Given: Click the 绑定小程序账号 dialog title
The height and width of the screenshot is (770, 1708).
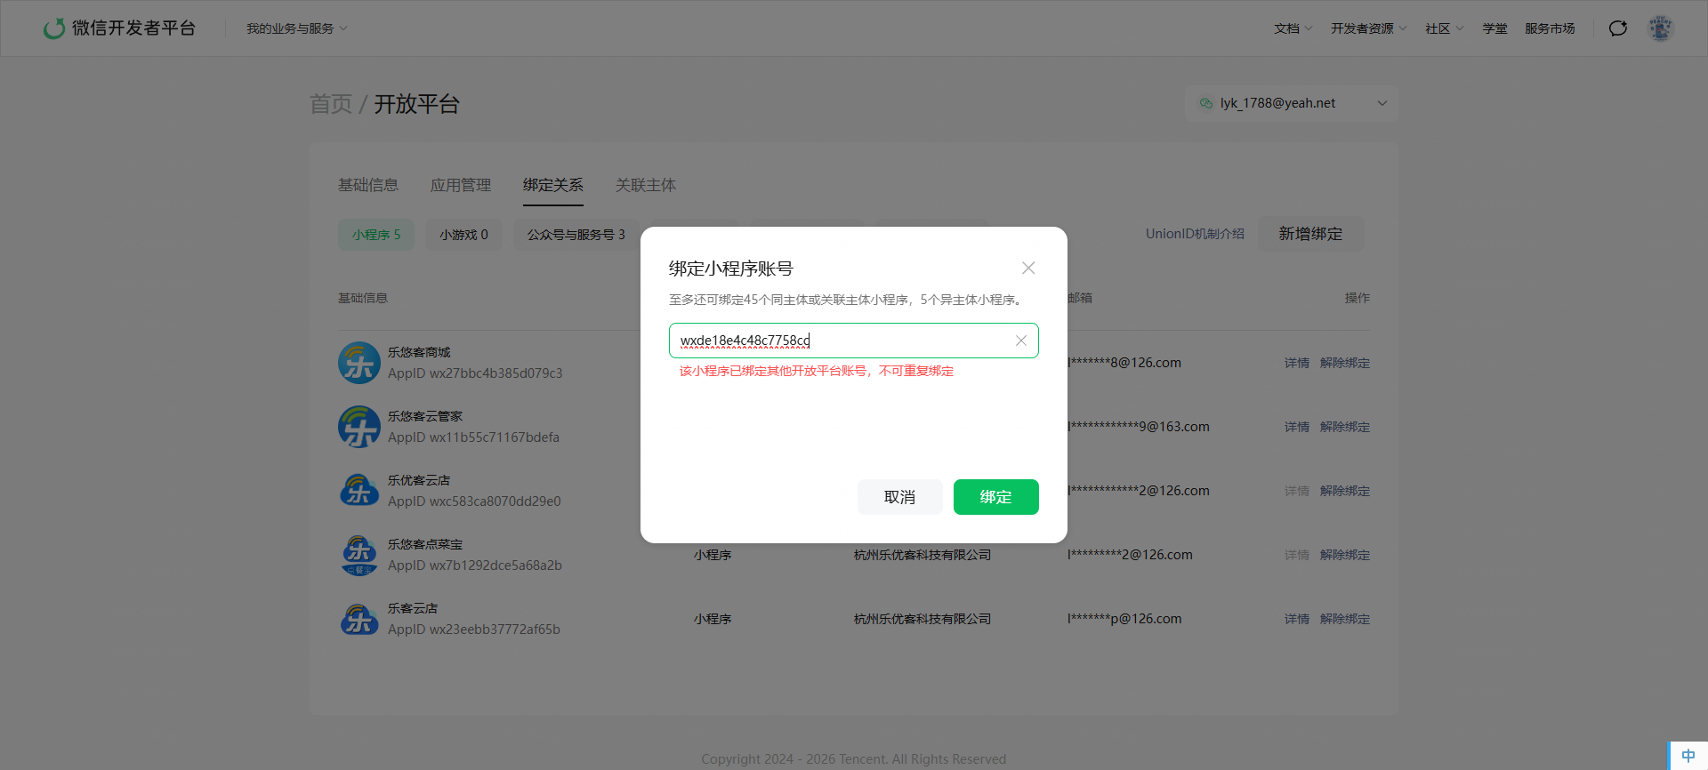Looking at the screenshot, I should pyautogui.click(x=731, y=269).
